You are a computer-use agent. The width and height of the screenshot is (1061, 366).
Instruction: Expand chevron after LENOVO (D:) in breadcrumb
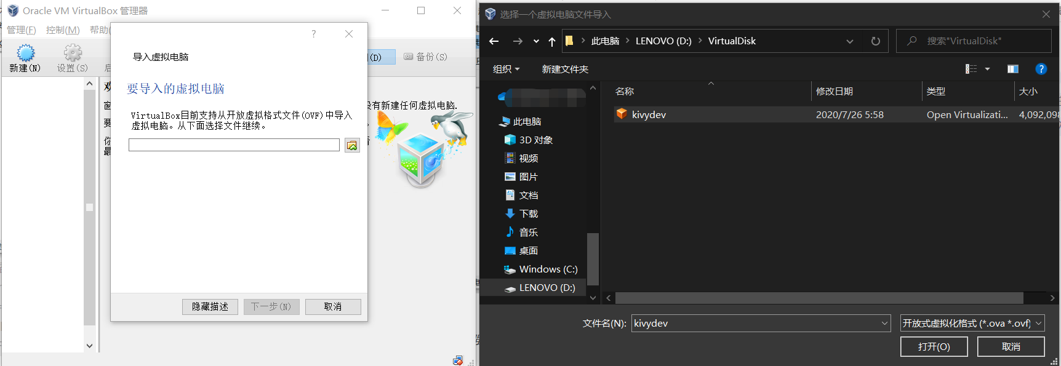[x=700, y=41]
